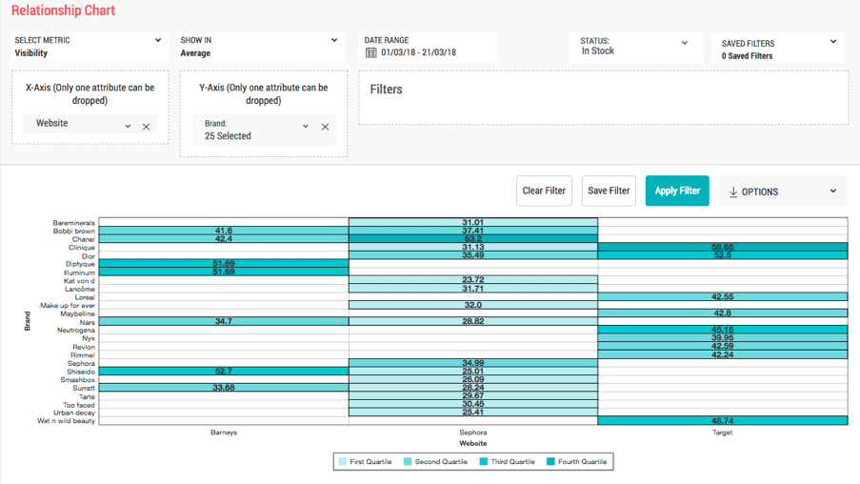Click the Shiseido Barneys bar 52.7
This screenshot has height=484, width=860.
pos(224,372)
